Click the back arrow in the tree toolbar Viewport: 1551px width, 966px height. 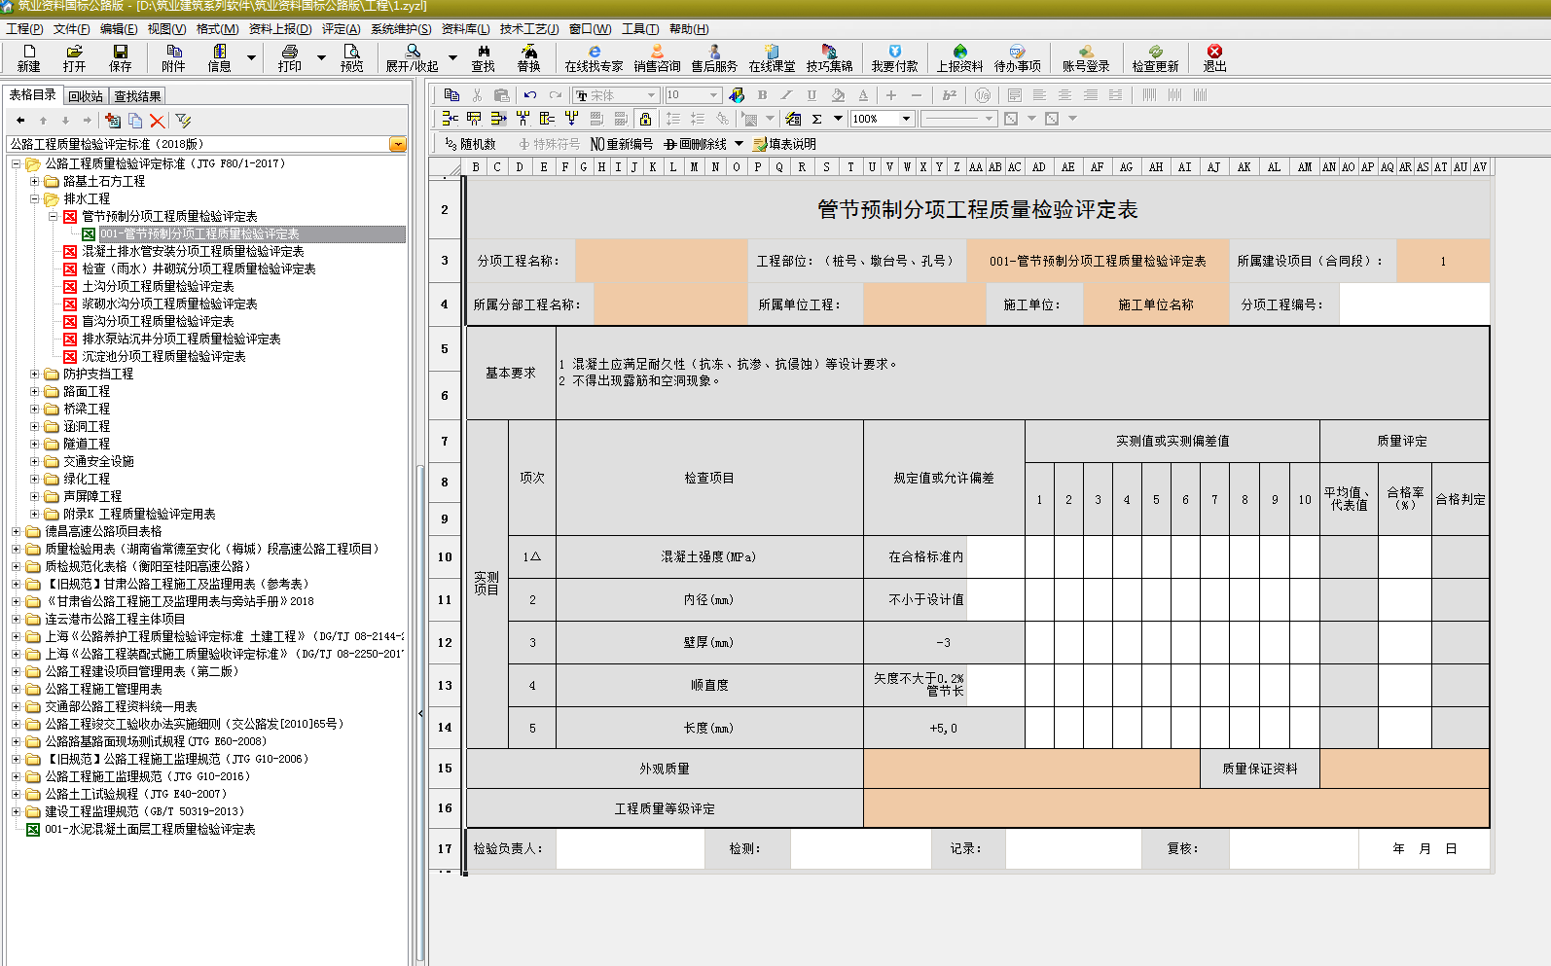point(20,121)
